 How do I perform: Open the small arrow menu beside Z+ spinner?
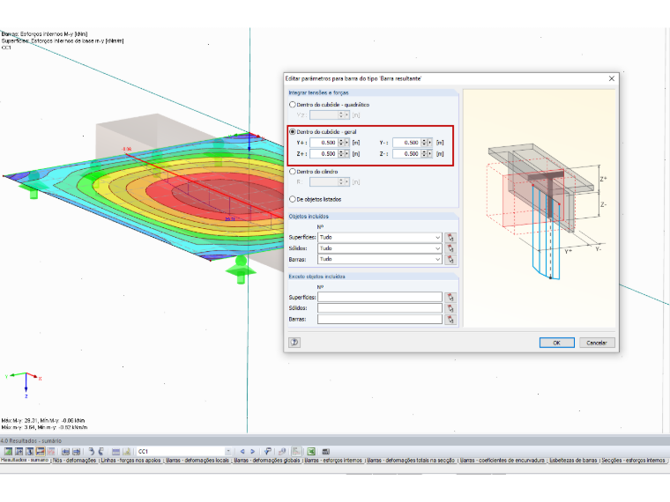pos(346,153)
